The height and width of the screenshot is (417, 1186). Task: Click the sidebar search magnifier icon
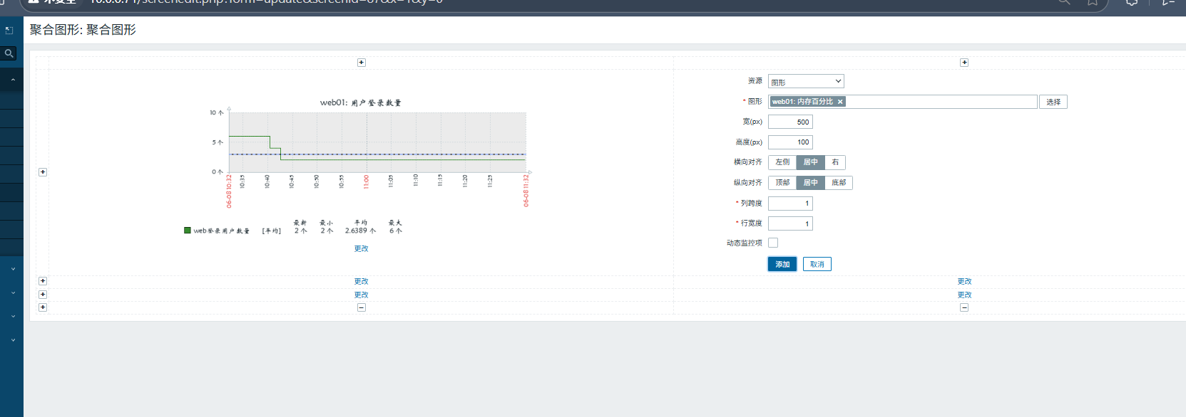click(x=9, y=53)
